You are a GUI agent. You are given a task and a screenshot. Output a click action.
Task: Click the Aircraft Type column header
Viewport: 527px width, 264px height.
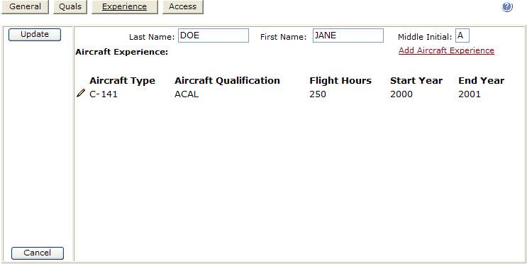(x=122, y=81)
